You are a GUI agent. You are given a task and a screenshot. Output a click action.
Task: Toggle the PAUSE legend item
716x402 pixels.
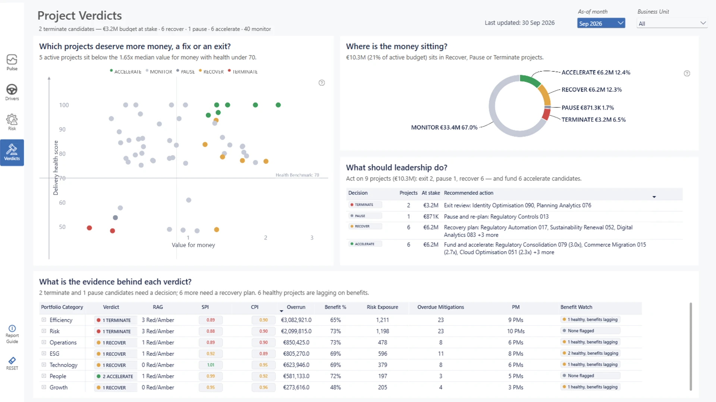[x=185, y=71]
